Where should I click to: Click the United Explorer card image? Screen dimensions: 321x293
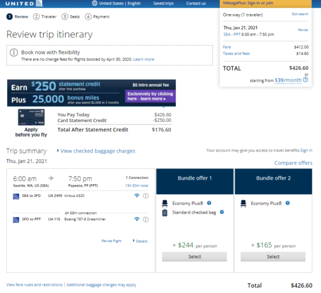click(31, 117)
